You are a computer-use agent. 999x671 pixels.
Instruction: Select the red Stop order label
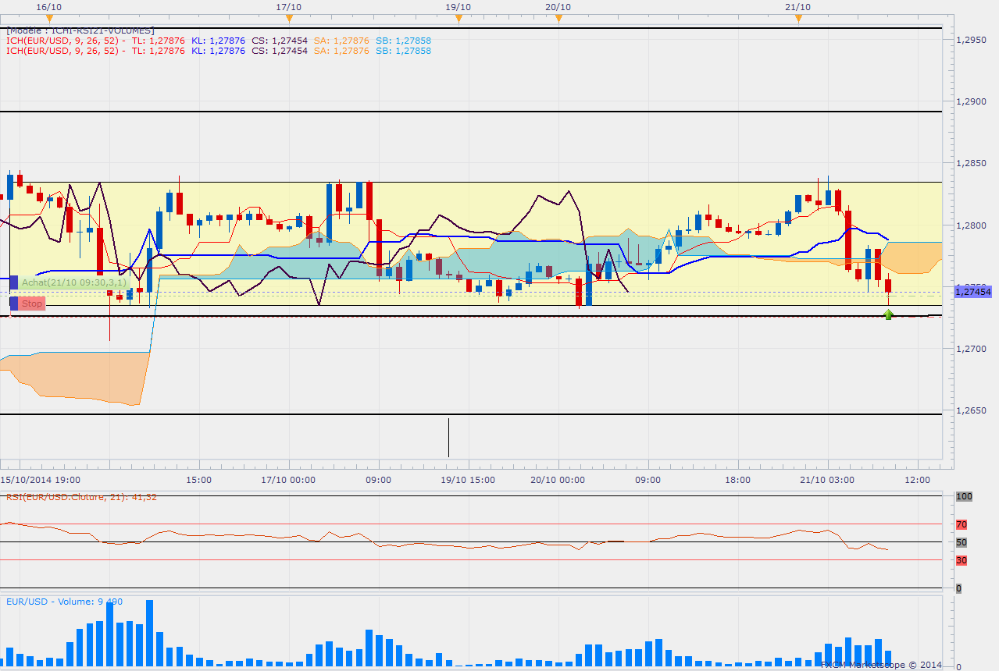(x=32, y=304)
